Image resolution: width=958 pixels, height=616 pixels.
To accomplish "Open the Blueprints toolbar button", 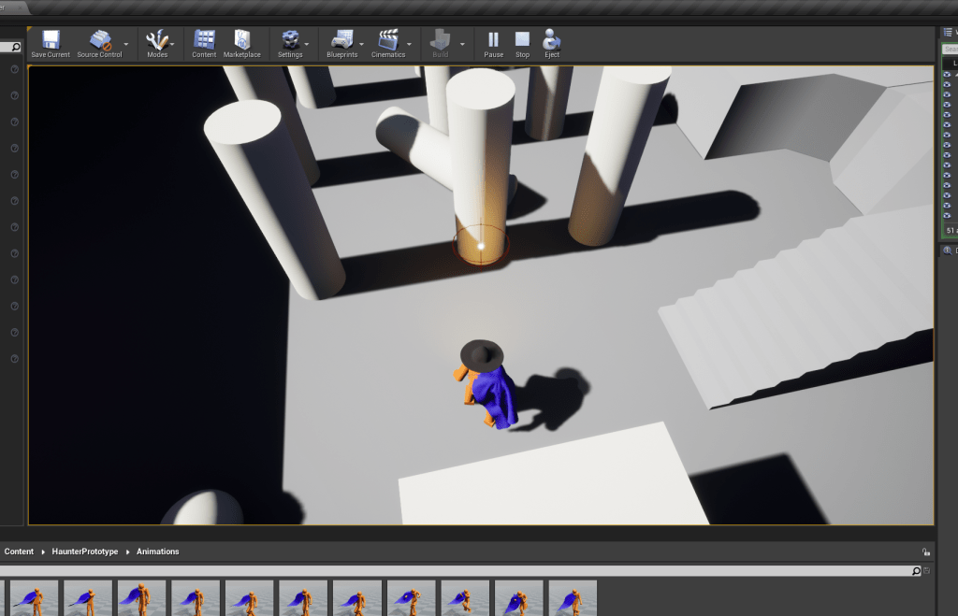I will click(x=341, y=43).
